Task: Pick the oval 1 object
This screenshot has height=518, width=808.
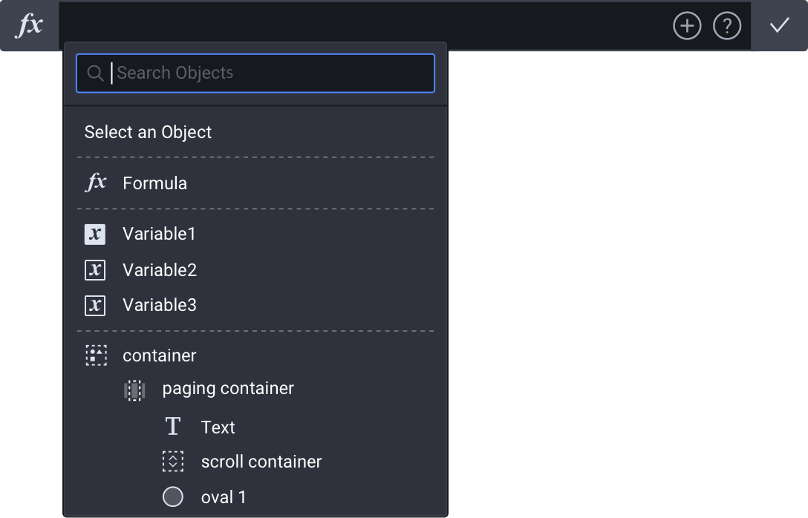Action: pos(223,497)
